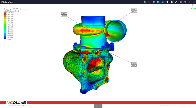Click the blue turbocharger model icon

pos(163,2)
